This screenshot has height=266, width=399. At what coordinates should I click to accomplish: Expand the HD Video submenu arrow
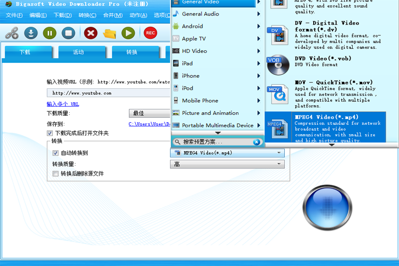click(259, 51)
